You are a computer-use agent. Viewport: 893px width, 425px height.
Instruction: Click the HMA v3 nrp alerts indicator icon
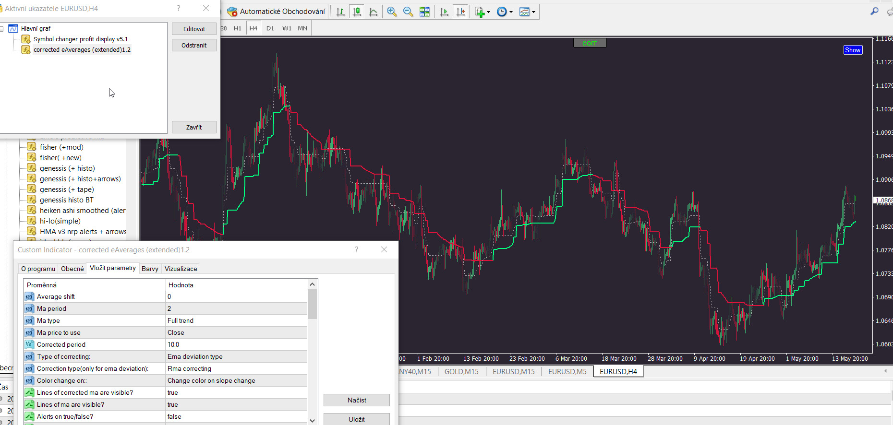pyautogui.click(x=32, y=231)
